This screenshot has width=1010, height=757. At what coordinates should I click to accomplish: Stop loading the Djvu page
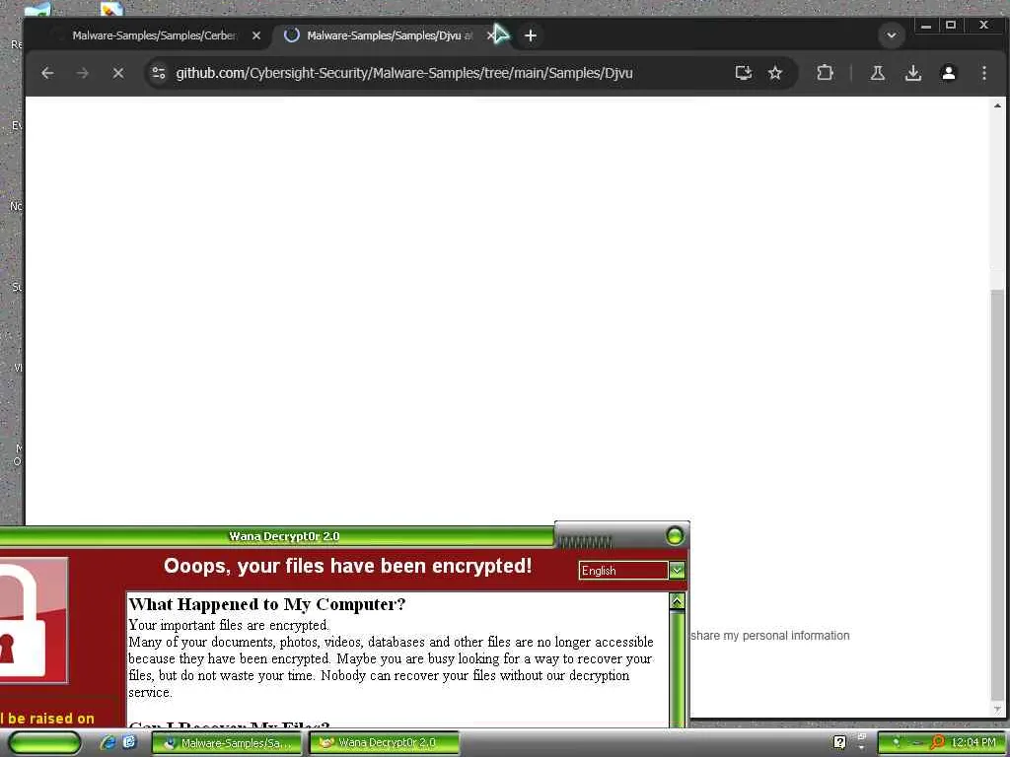(x=118, y=73)
